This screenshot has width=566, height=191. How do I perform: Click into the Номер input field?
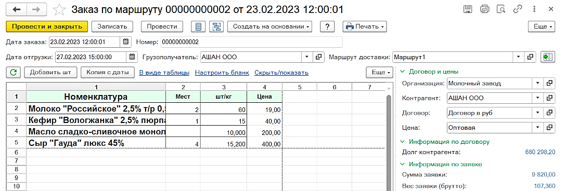(x=251, y=42)
